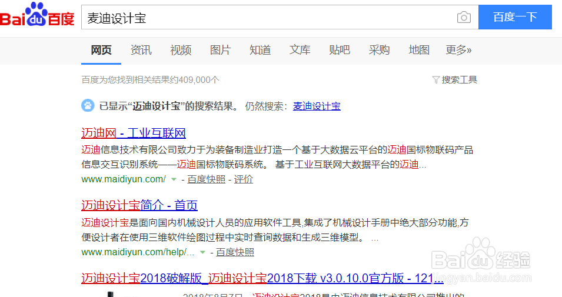This screenshot has height=297, width=562.
Task: Select the 采购 tab
Action: coord(379,50)
